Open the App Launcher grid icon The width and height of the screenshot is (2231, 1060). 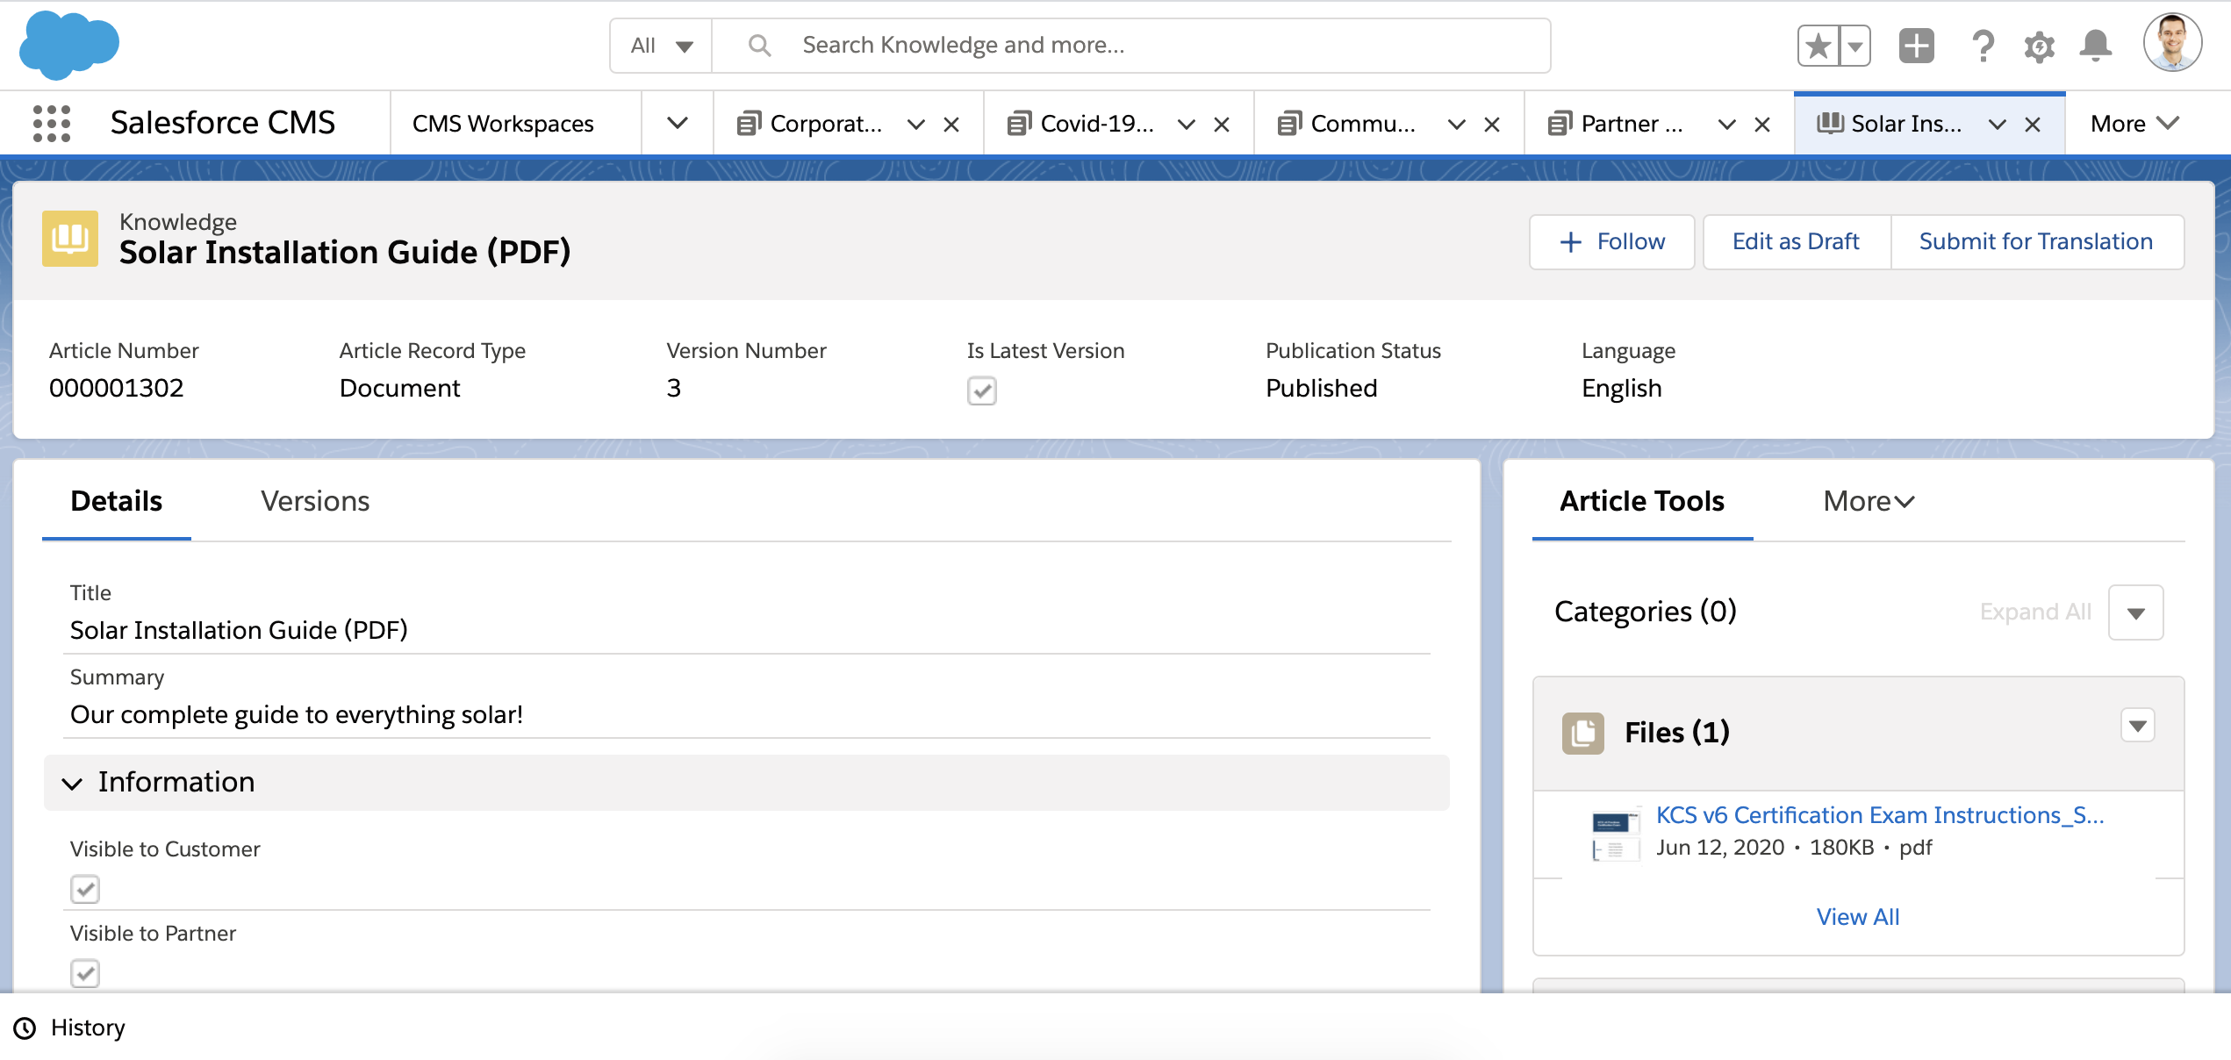point(51,124)
